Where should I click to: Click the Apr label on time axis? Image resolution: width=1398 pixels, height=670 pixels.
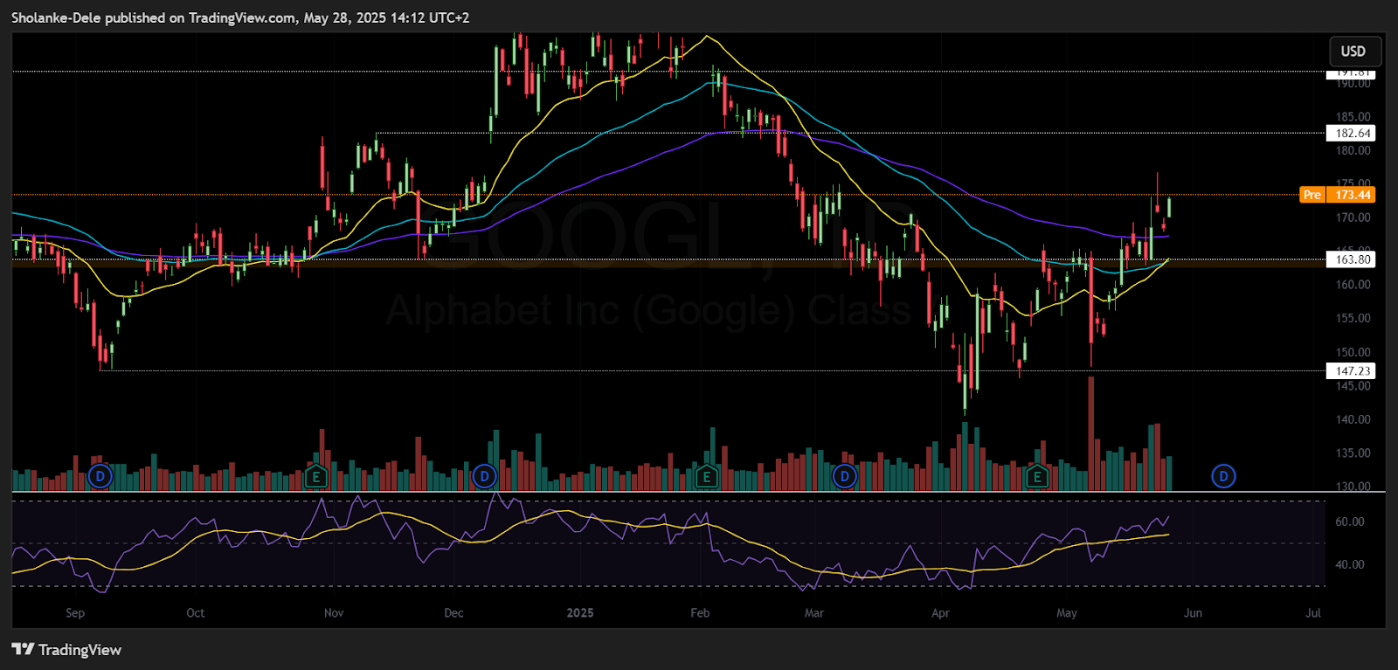point(940,613)
